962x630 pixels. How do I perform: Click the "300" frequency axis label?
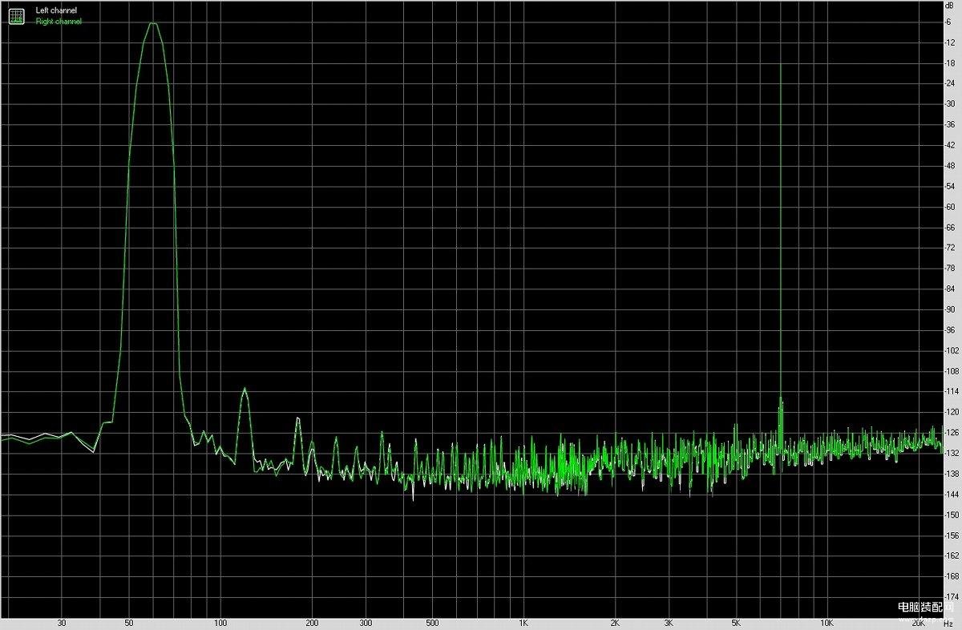point(366,623)
